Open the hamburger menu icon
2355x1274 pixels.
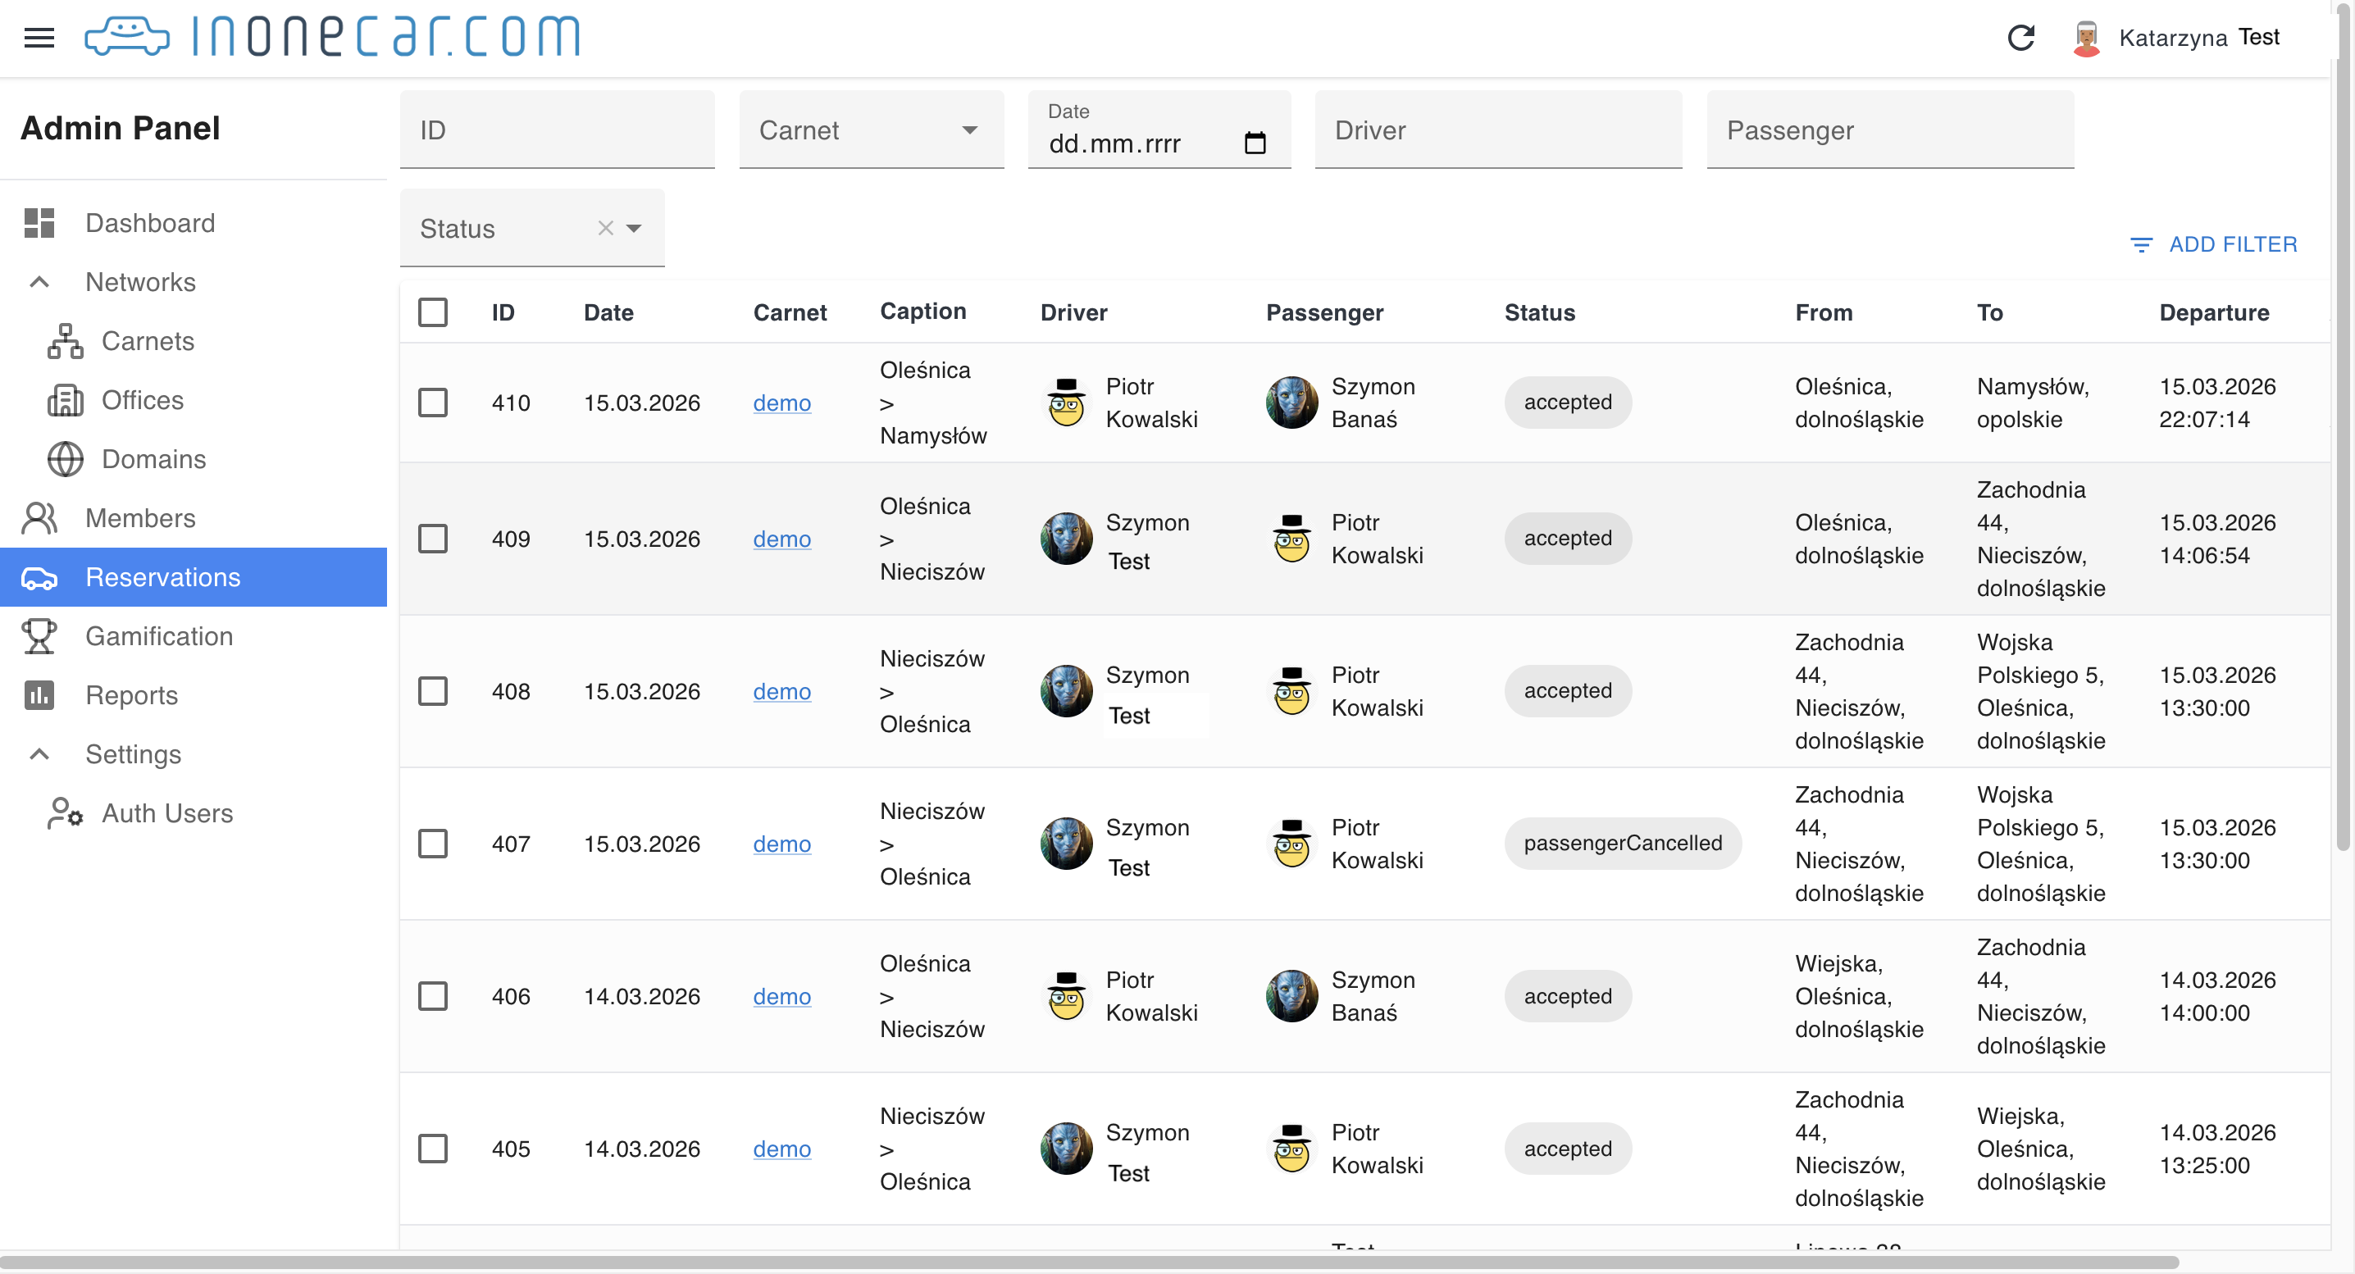point(39,38)
